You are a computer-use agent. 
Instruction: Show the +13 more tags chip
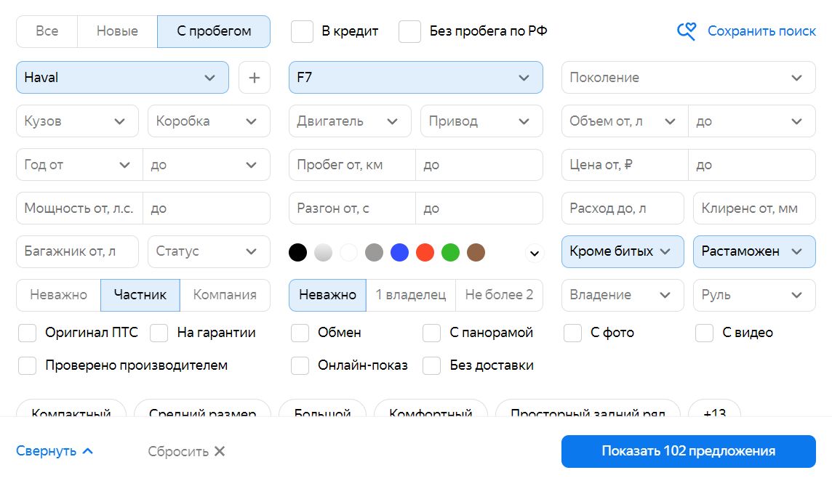coord(714,409)
